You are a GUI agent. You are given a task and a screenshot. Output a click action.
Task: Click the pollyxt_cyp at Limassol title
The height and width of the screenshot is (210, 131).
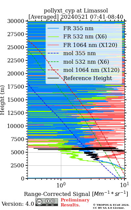pos(76,11)
